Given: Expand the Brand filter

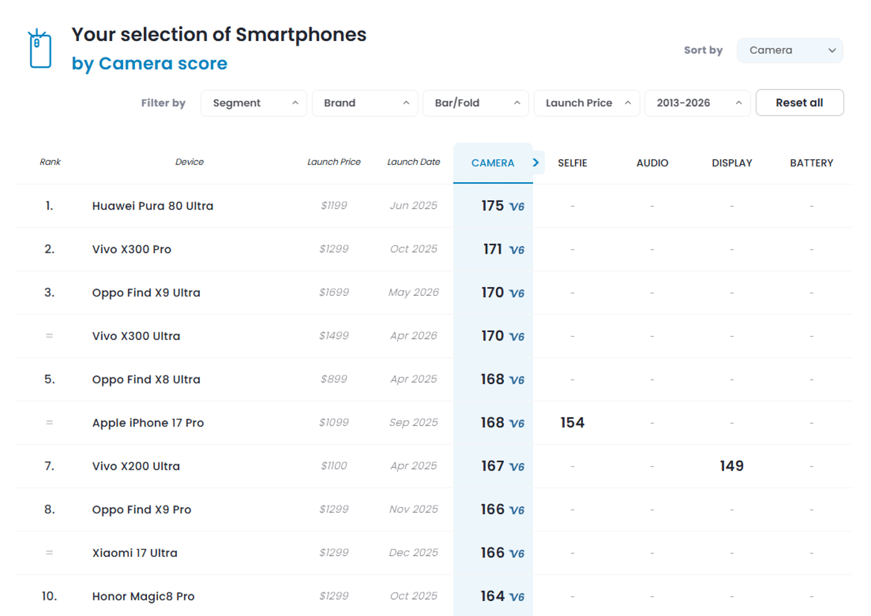Looking at the screenshot, I should pos(365,103).
